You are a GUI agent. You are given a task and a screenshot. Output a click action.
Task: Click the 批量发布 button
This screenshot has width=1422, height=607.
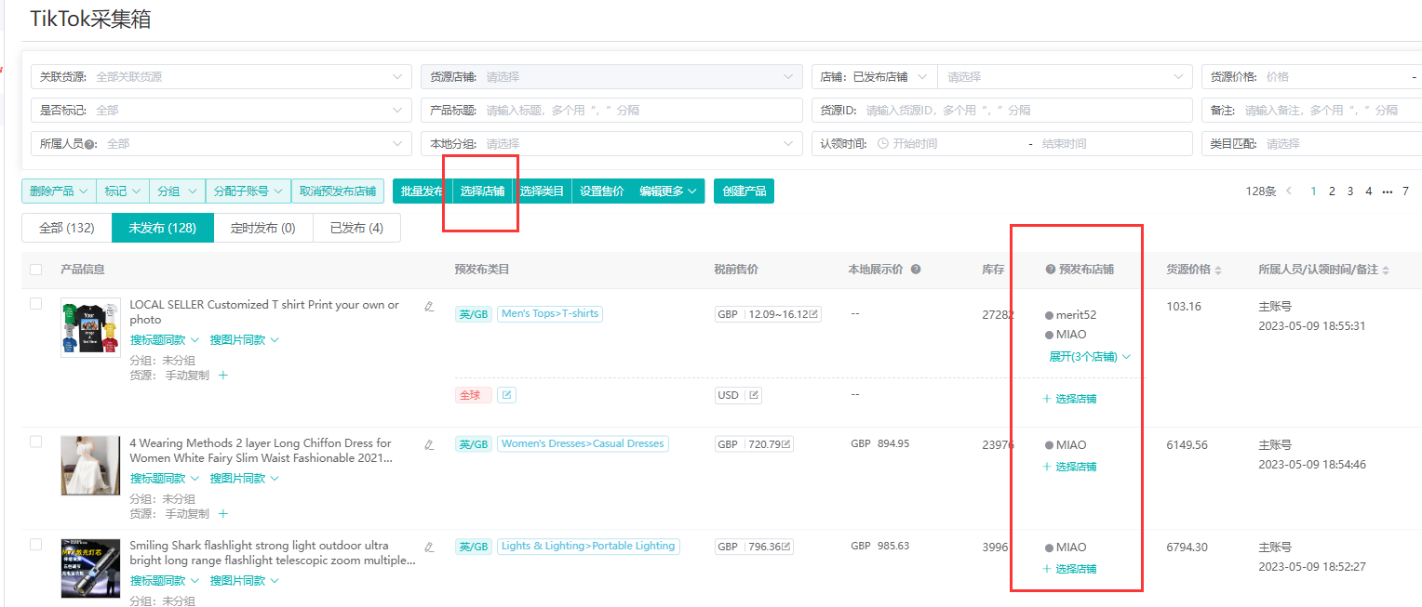[x=422, y=191]
